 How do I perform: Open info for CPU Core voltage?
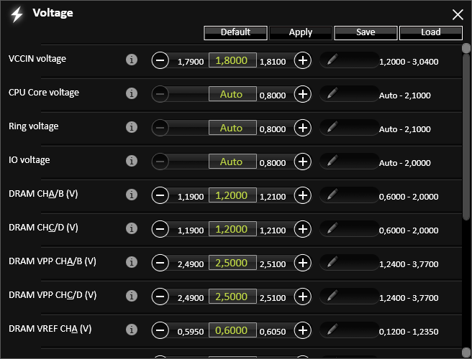click(131, 94)
